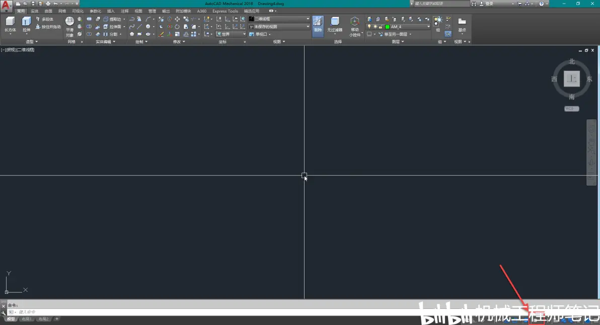Click the Help question mark icon
600x325 pixels.
tap(542, 4)
